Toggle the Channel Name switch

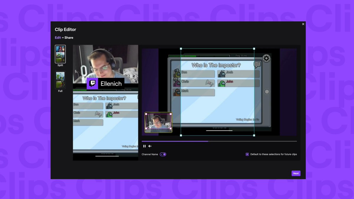point(163,154)
